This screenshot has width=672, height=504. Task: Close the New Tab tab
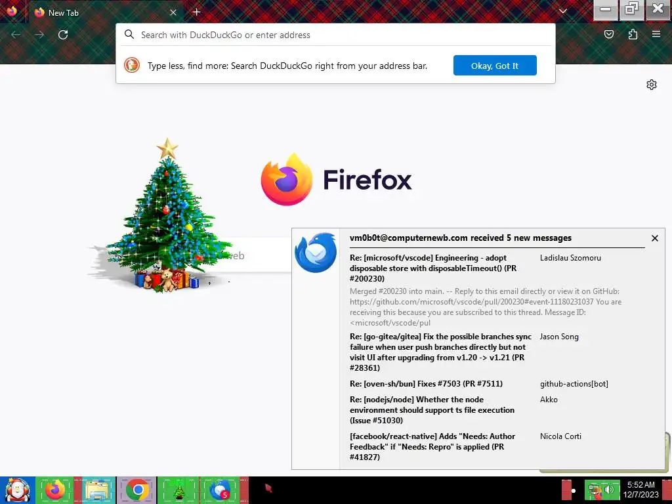tap(173, 12)
